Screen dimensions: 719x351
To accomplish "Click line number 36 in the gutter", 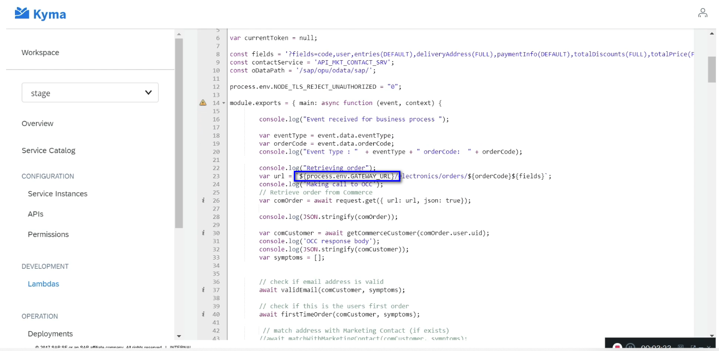I will pos(216,281).
